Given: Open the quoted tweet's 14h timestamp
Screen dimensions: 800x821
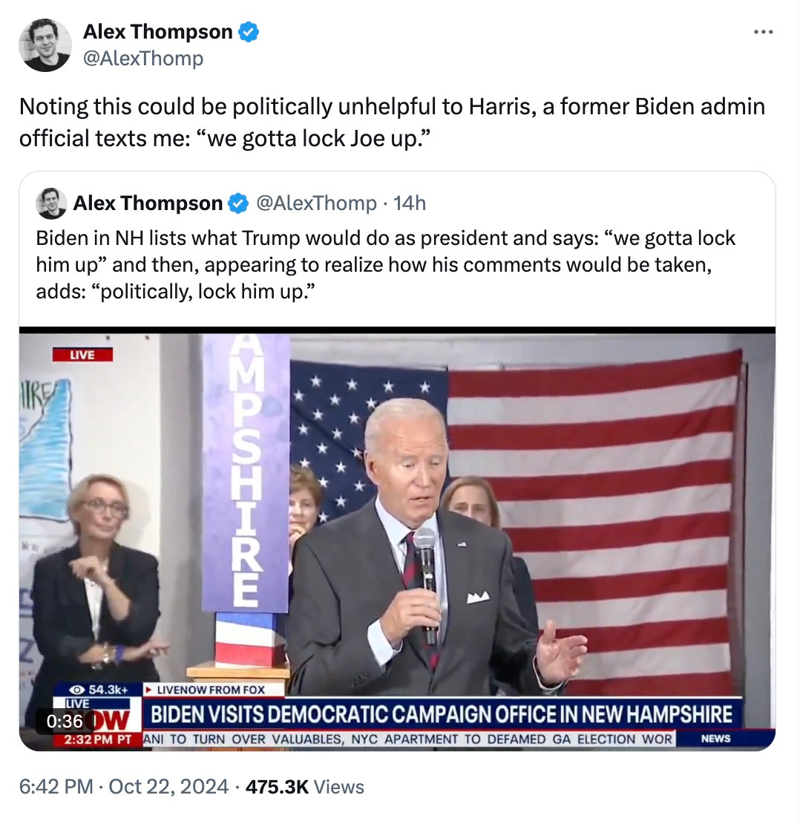Looking at the screenshot, I should point(410,203).
